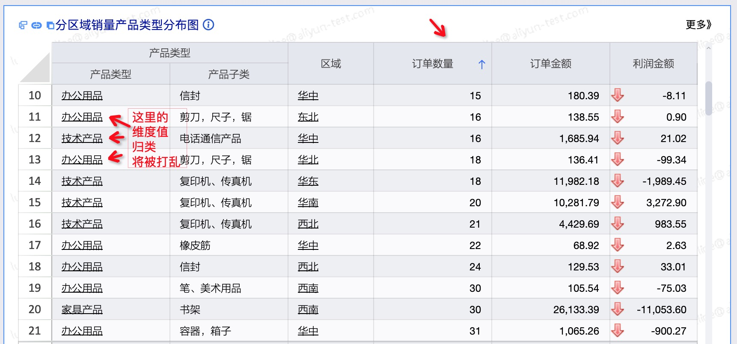This screenshot has width=737, height=344.
Task: Click the vertical scrollbar thumb of the table
Action: coord(709,98)
